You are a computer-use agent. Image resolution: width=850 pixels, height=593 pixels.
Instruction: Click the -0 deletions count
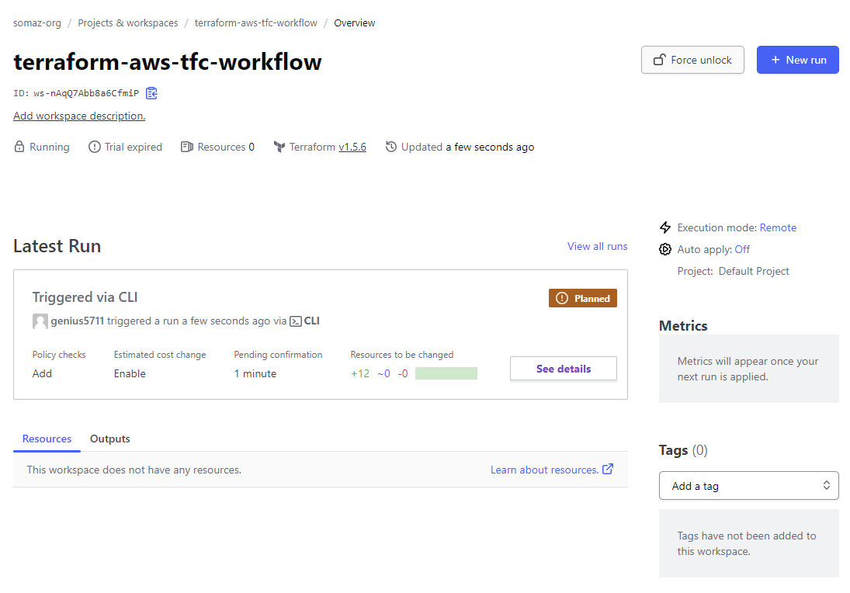point(403,373)
